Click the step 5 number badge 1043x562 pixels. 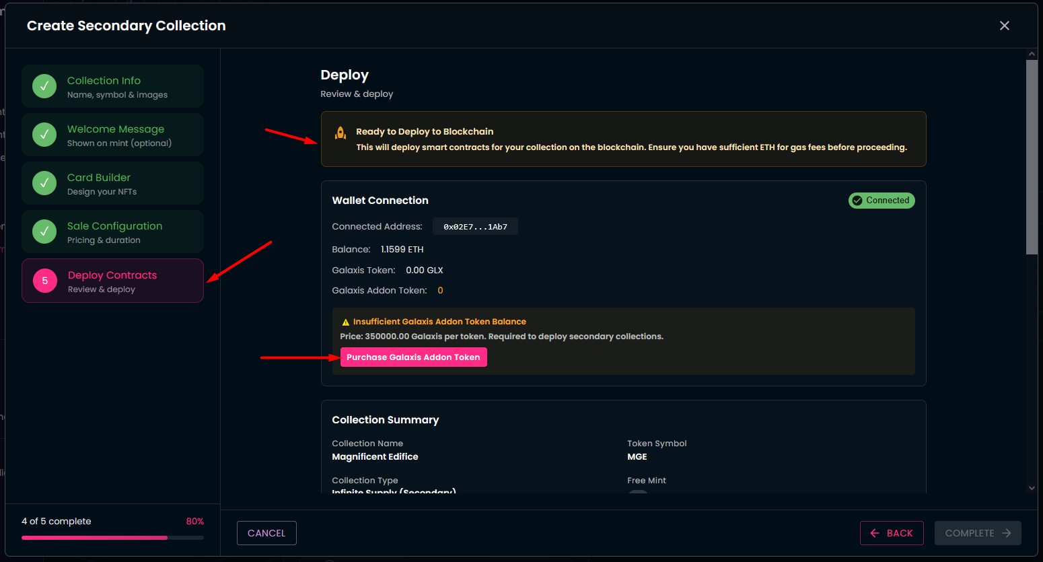(45, 281)
